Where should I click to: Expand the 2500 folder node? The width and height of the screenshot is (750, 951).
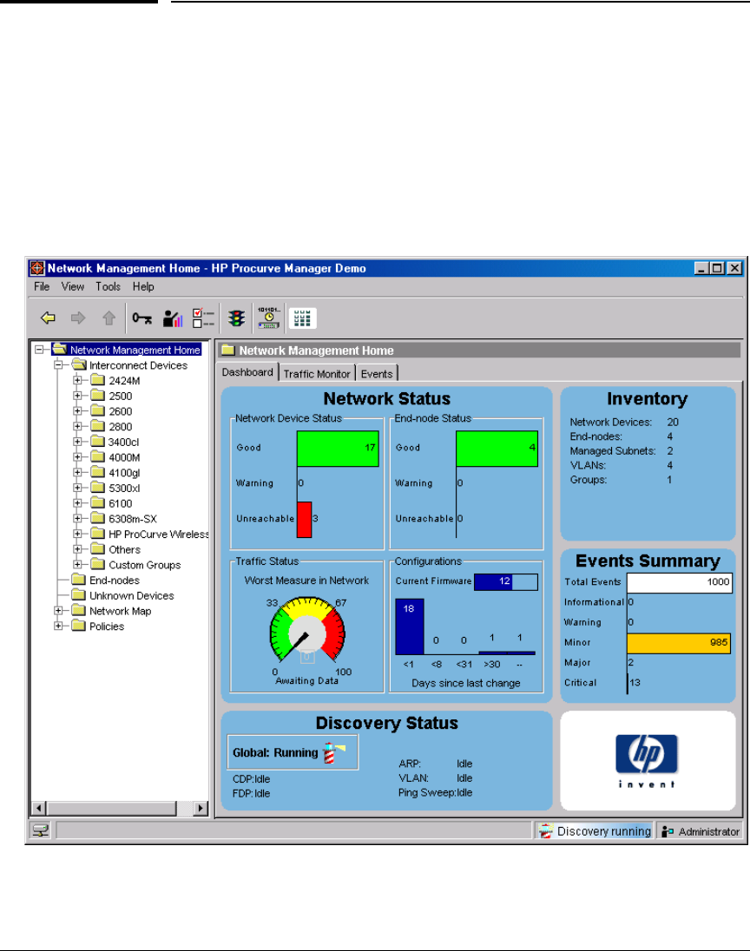(x=77, y=396)
